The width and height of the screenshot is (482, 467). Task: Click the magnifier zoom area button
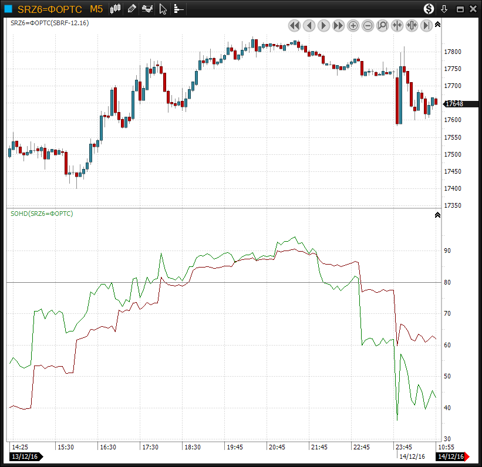point(383,25)
